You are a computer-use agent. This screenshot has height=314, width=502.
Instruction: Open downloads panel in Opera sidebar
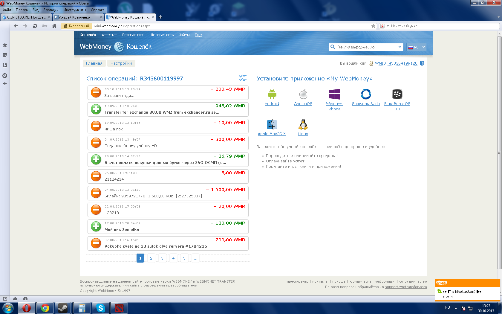tap(5, 65)
